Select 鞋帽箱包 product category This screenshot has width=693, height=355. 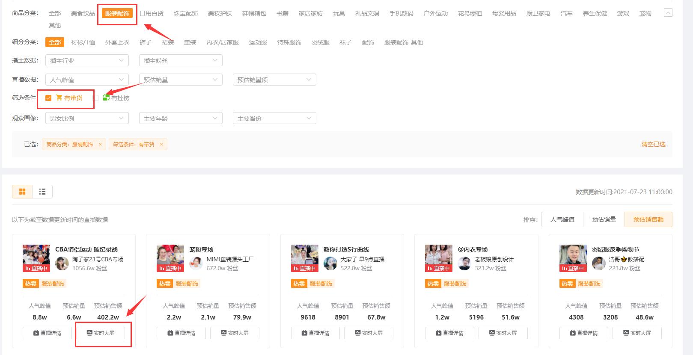(x=254, y=13)
